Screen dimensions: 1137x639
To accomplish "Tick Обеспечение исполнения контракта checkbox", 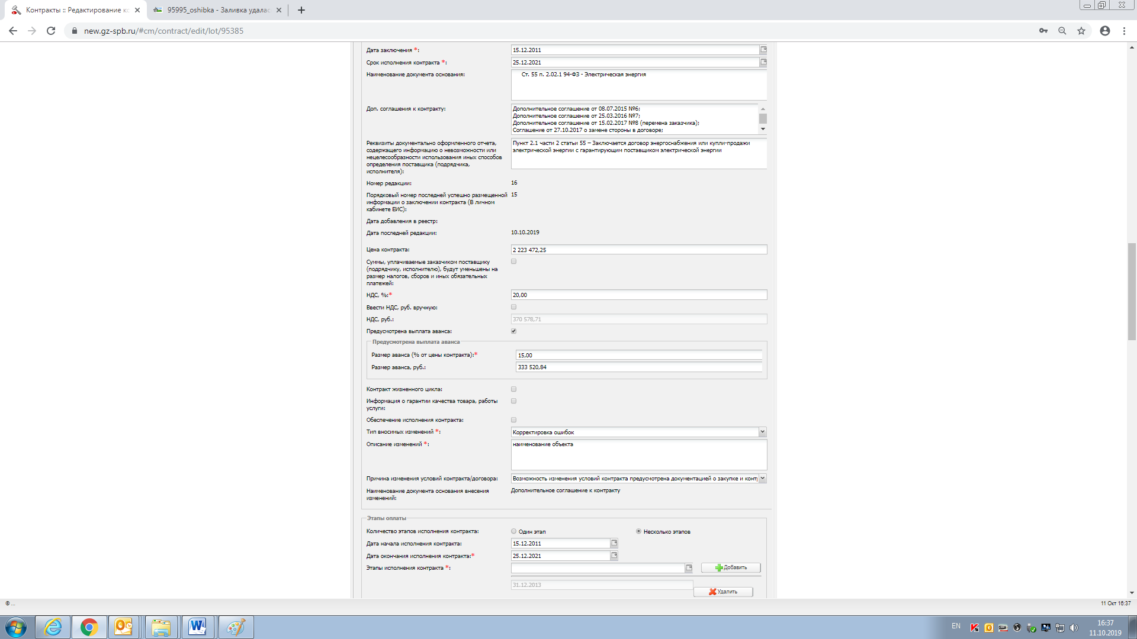I will point(513,420).
